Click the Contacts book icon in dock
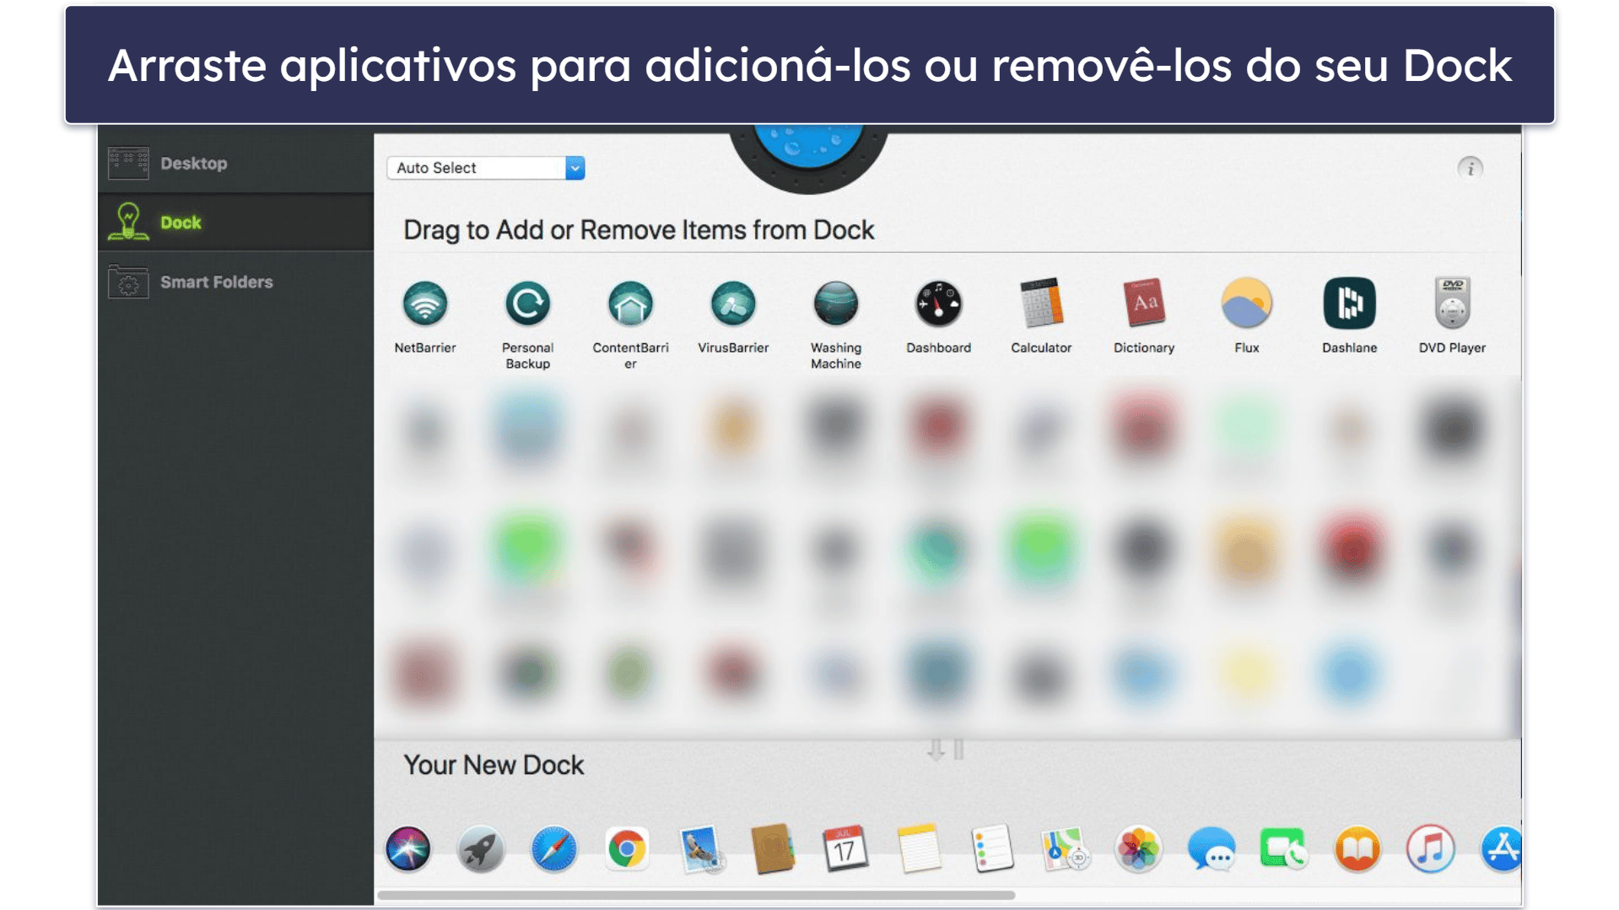The height and width of the screenshot is (910, 1619). (773, 848)
